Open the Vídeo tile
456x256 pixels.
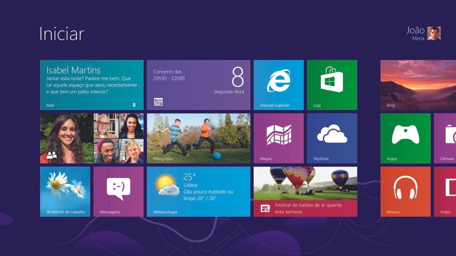[x=446, y=191]
